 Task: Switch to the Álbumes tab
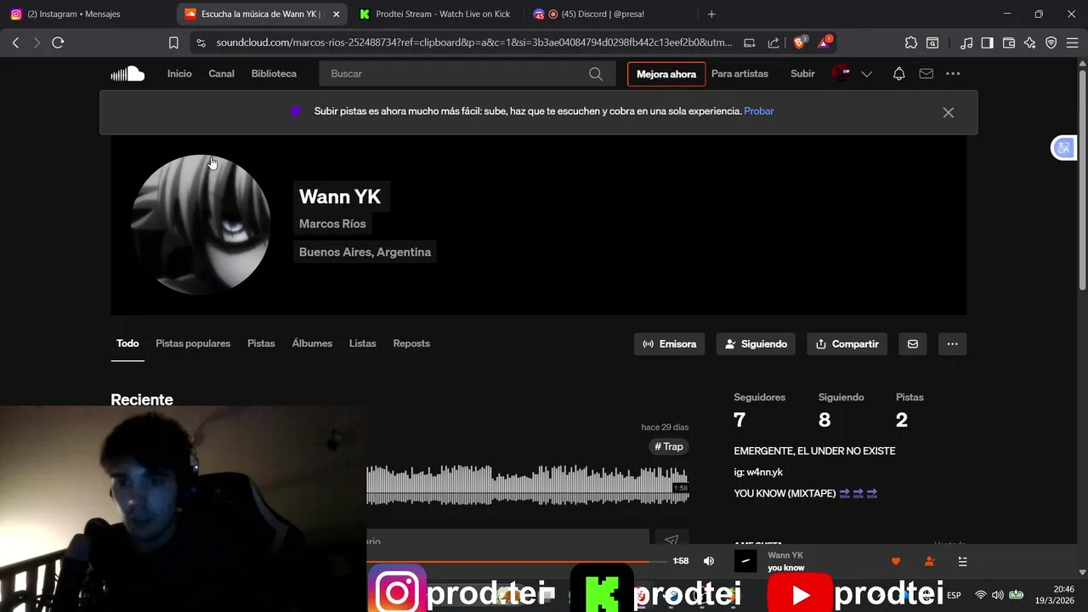[x=312, y=343]
